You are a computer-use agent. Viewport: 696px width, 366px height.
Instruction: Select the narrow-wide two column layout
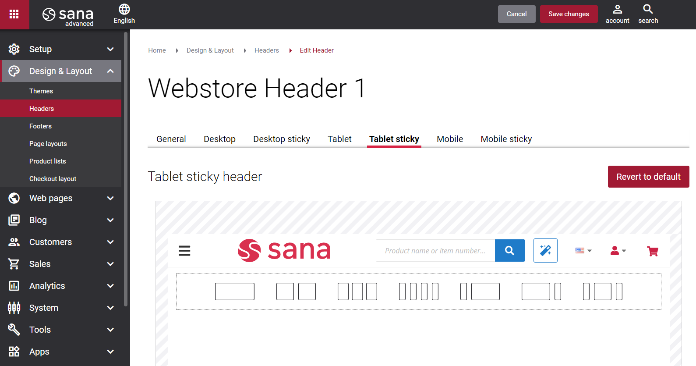(x=480, y=291)
